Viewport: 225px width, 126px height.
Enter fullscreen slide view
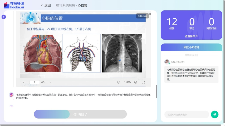(x=143, y=82)
